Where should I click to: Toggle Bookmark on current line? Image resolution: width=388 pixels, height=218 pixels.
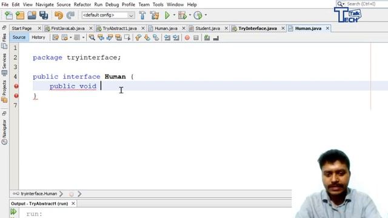click(156, 38)
